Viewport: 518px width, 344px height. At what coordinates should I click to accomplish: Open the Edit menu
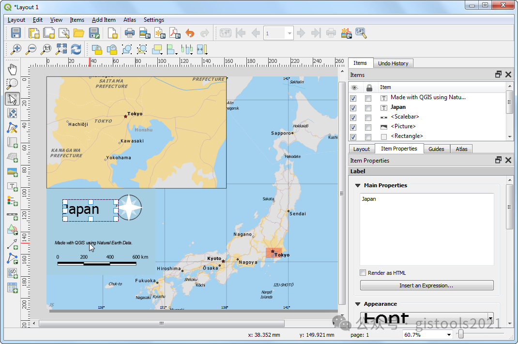(38, 20)
